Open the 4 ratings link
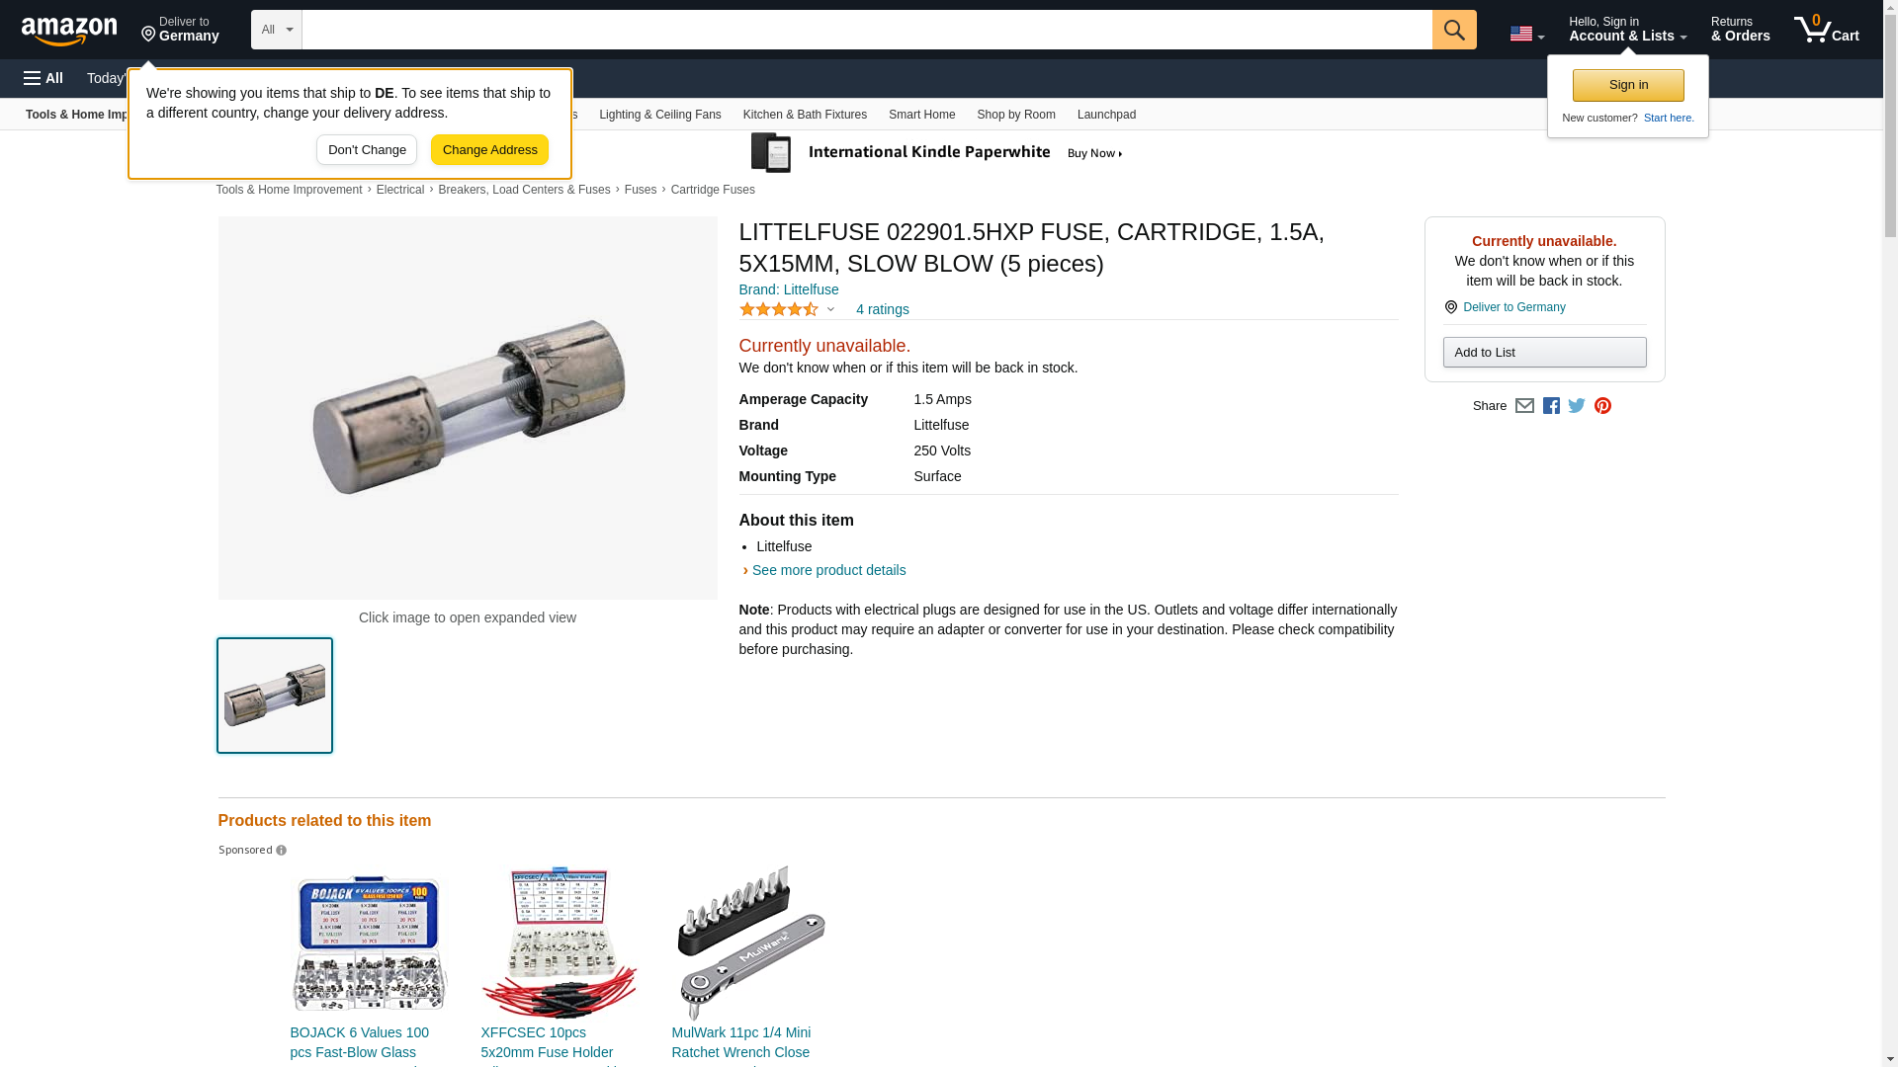Viewport: 1898px width, 1067px height. tap(883, 309)
